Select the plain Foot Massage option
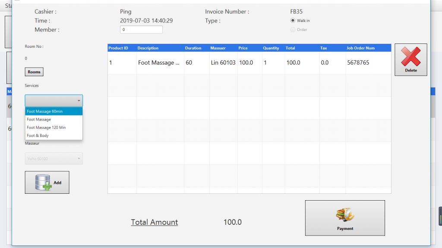 (x=54, y=120)
